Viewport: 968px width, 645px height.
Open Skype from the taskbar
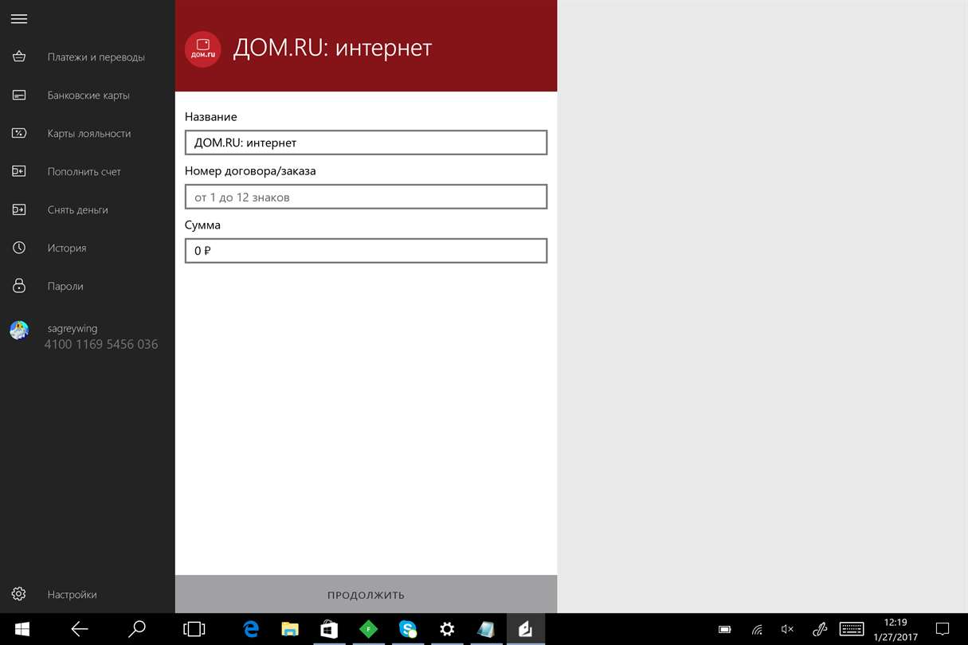coord(408,629)
